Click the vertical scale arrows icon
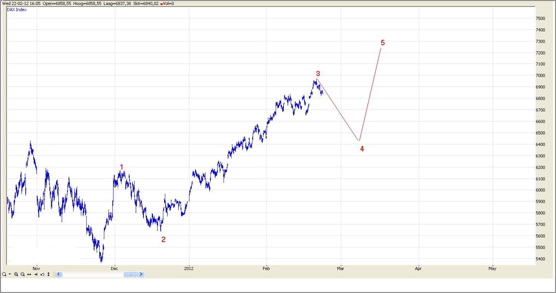The image size is (556, 293). coord(49,274)
